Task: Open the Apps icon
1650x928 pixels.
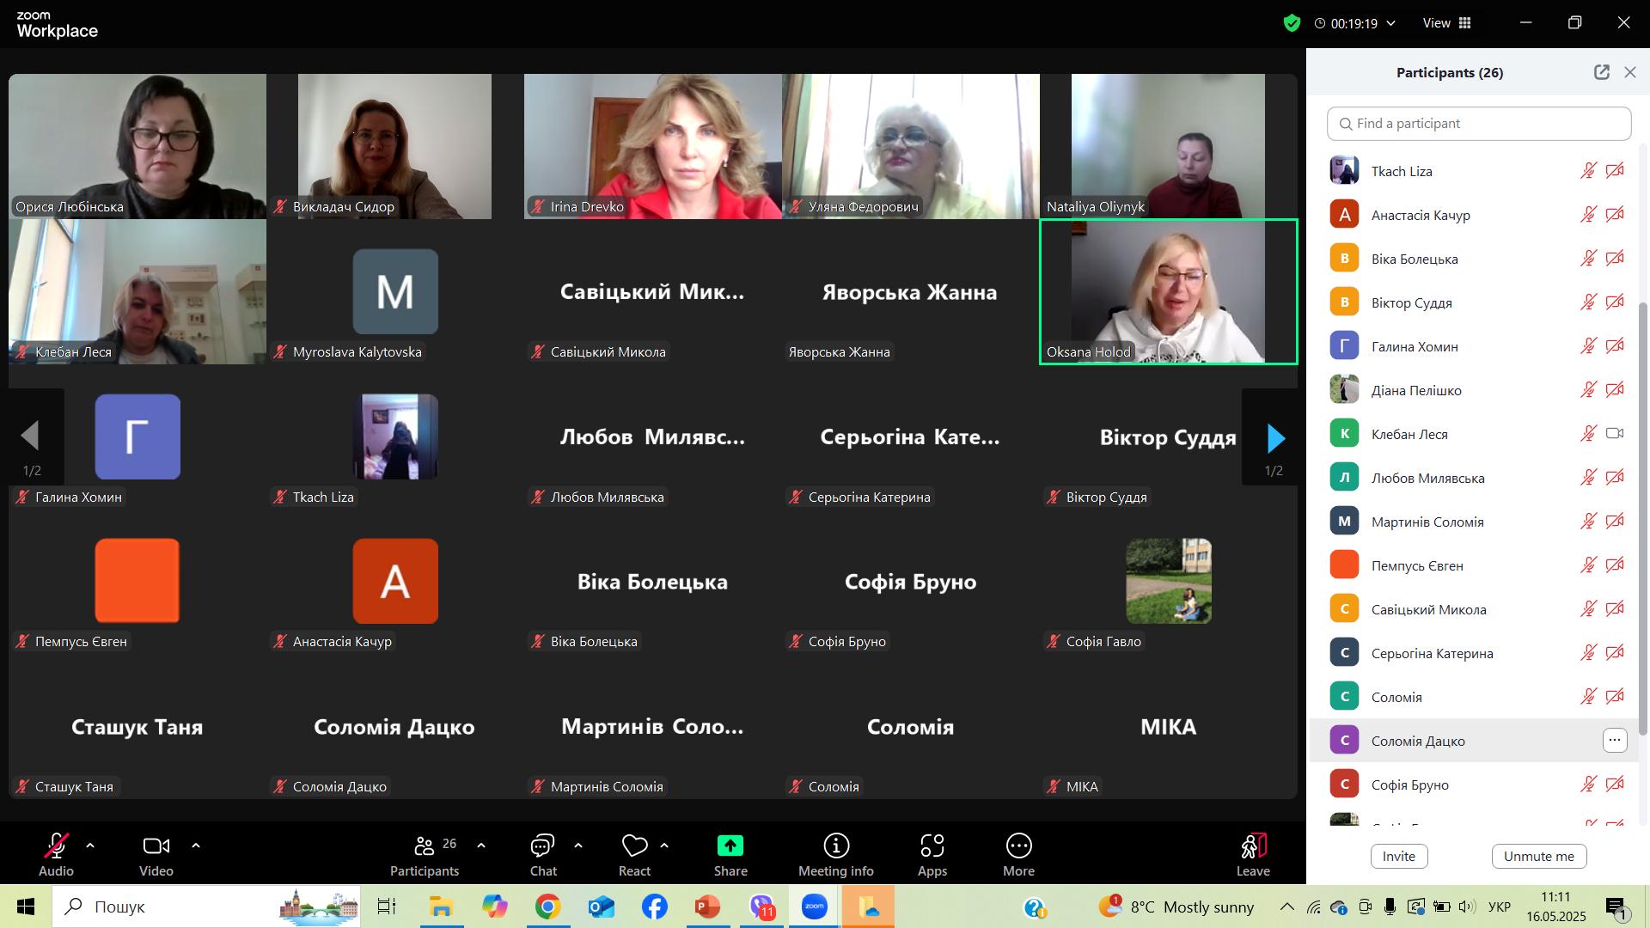Action: coord(932,846)
